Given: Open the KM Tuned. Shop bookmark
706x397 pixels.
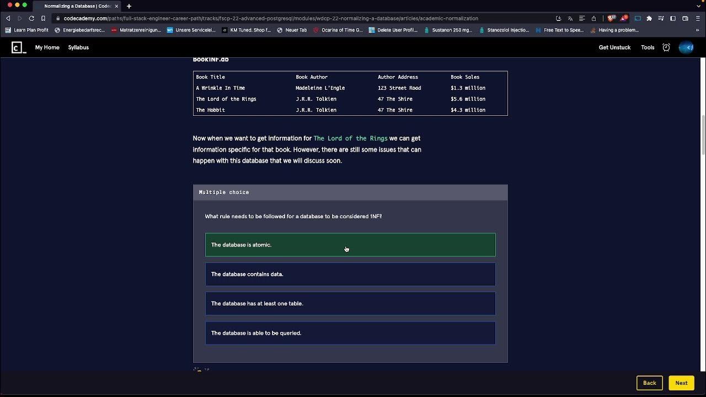Looking at the screenshot, I should tap(247, 30).
